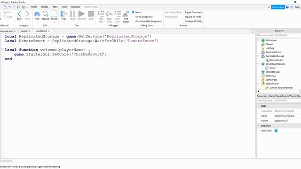The width and height of the screenshot is (301, 169).
Task: Close the LocalScript document tab
Action: tap(49, 31)
